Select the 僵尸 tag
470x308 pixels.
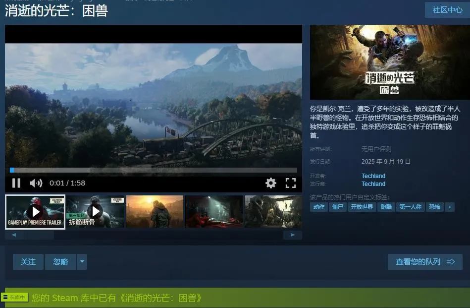coord(337,207)
